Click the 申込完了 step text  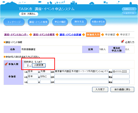click(125, 35)
